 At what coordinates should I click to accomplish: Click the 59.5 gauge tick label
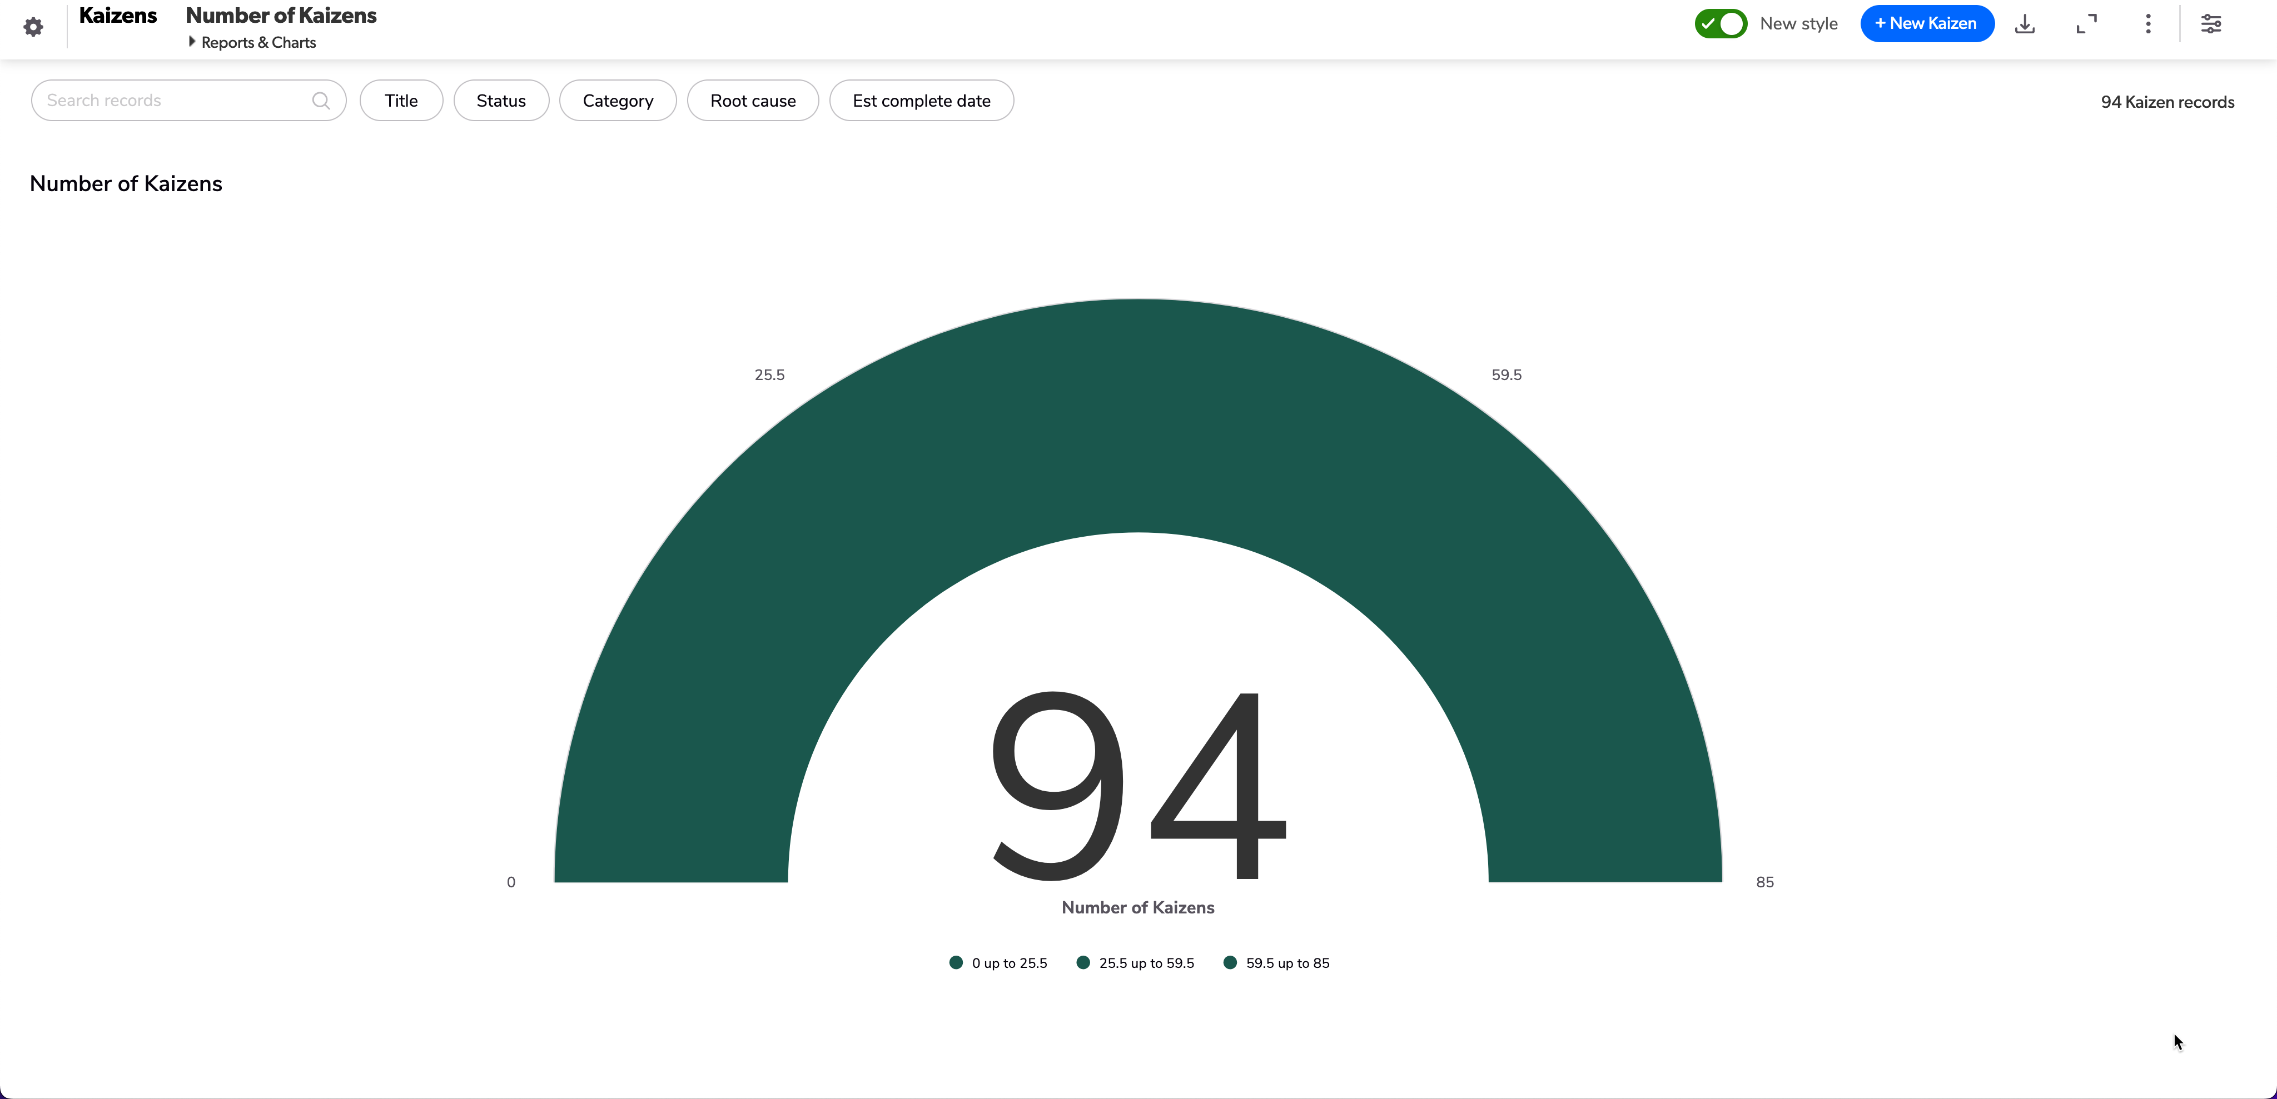click(1506, 374)
